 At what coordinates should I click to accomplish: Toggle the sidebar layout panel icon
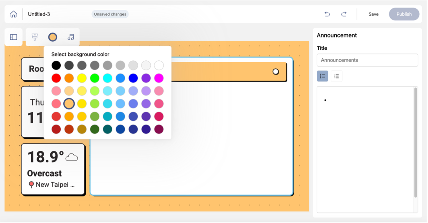[14, 37]
